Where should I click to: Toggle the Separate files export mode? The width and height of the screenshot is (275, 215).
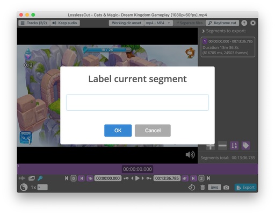189,23
